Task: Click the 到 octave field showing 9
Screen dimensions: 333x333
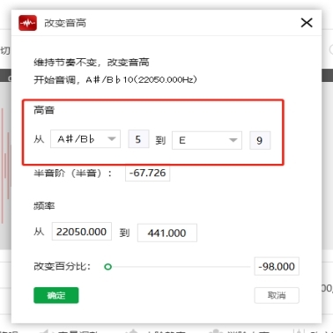Action: pyautogui.click(x=260, y=141)
